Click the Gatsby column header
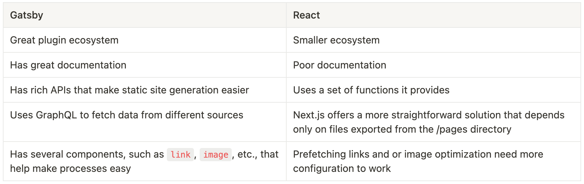The height and width of the screenshot is (184, 584). pyautogui.click(x=145, y=15)
